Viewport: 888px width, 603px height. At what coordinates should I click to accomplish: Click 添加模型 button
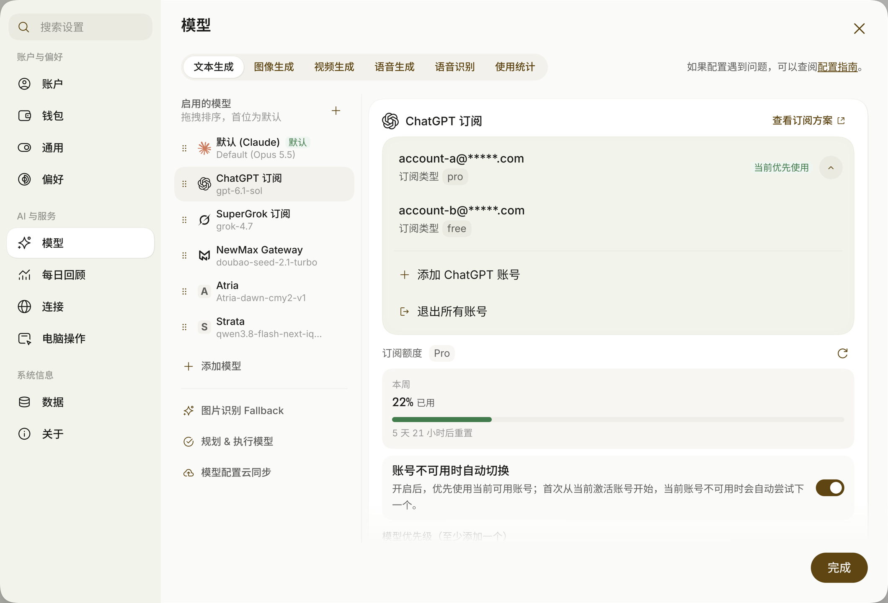213,366
